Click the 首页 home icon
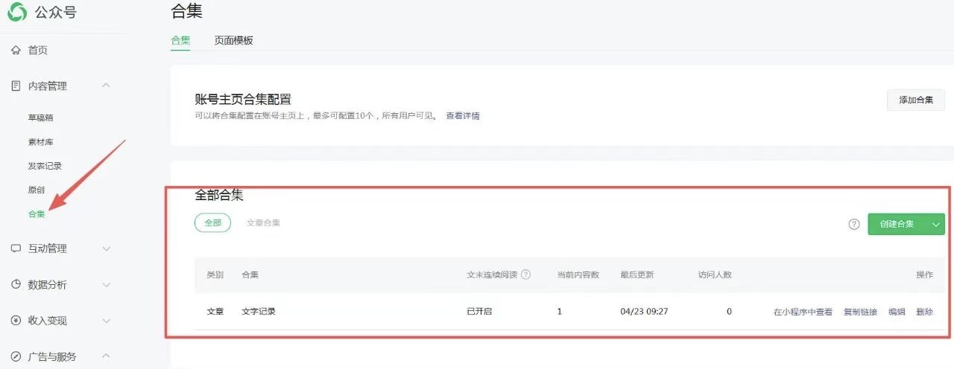This screenshot has height=369, width=954. click(x=16, y=51)
